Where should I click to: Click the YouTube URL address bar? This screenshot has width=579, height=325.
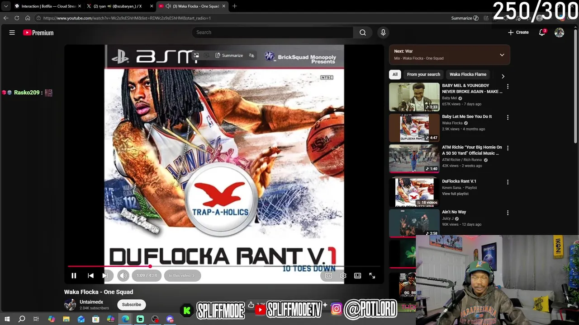pos(240,18)
